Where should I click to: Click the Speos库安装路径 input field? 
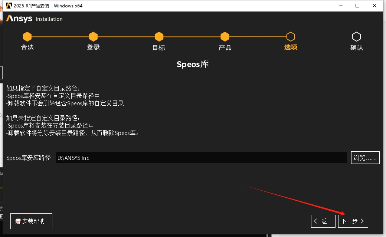[201, 158]
